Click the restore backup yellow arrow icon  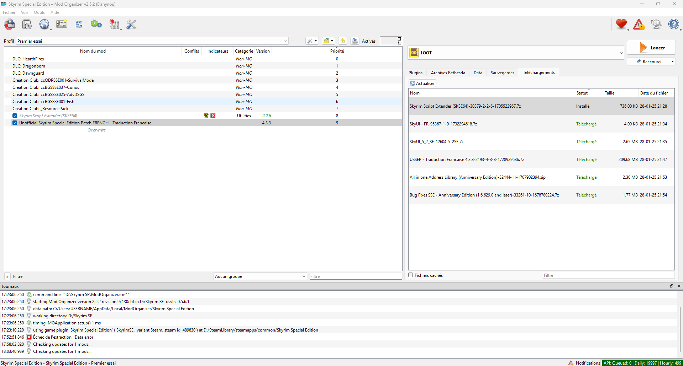342,41
